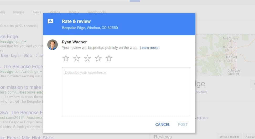The image size is (255, 139).
Task: Click the review pencil icon in header
Action: pos(50,21)
